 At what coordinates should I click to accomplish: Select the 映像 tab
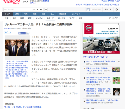[35, 14]
